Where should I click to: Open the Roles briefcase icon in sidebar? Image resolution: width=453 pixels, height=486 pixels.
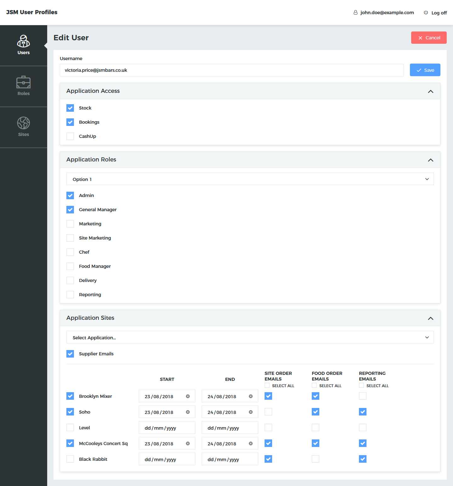click(x=24, y=82)
